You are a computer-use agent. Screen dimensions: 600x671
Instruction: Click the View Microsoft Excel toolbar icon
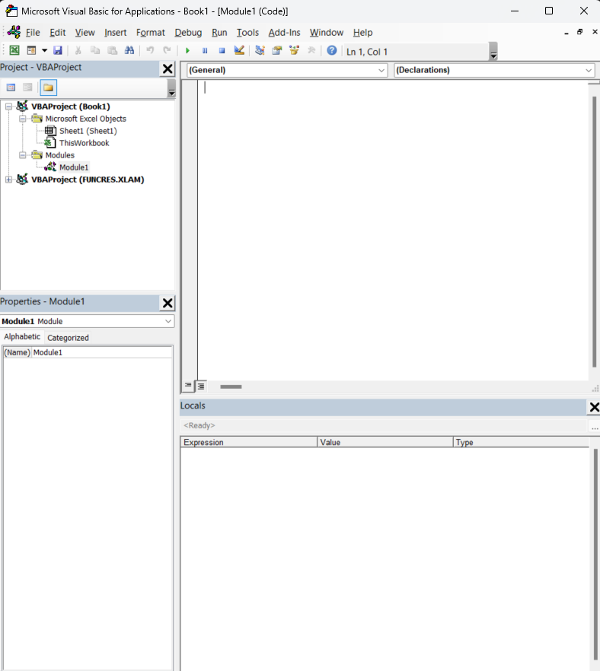click(x=14, y=50)
